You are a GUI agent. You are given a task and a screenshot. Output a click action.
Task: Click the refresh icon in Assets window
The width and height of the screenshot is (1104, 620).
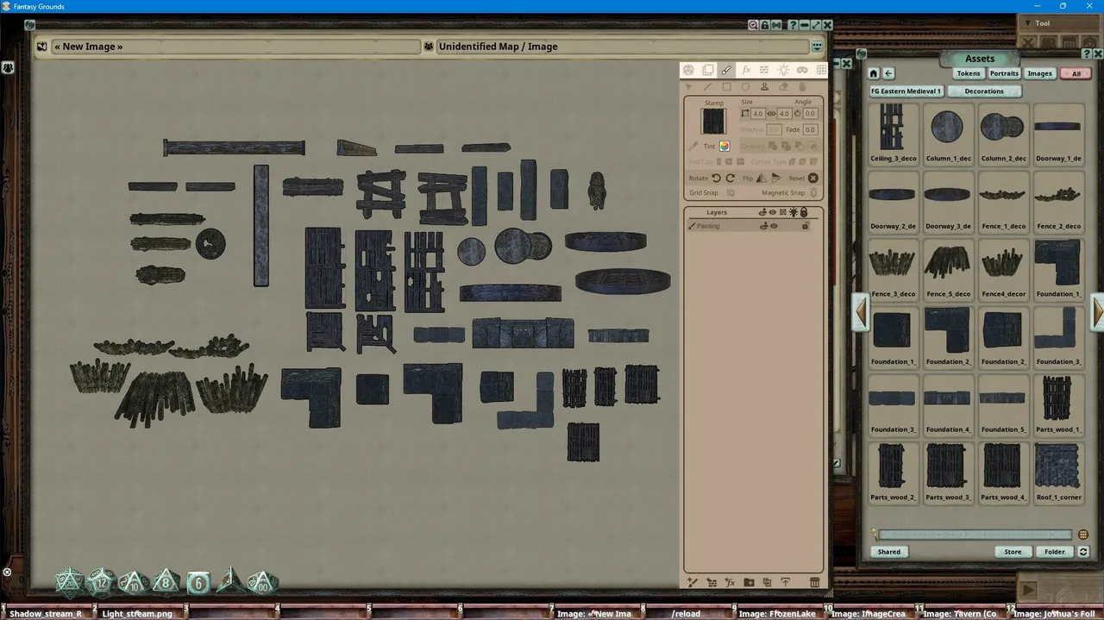point(1083,552)
